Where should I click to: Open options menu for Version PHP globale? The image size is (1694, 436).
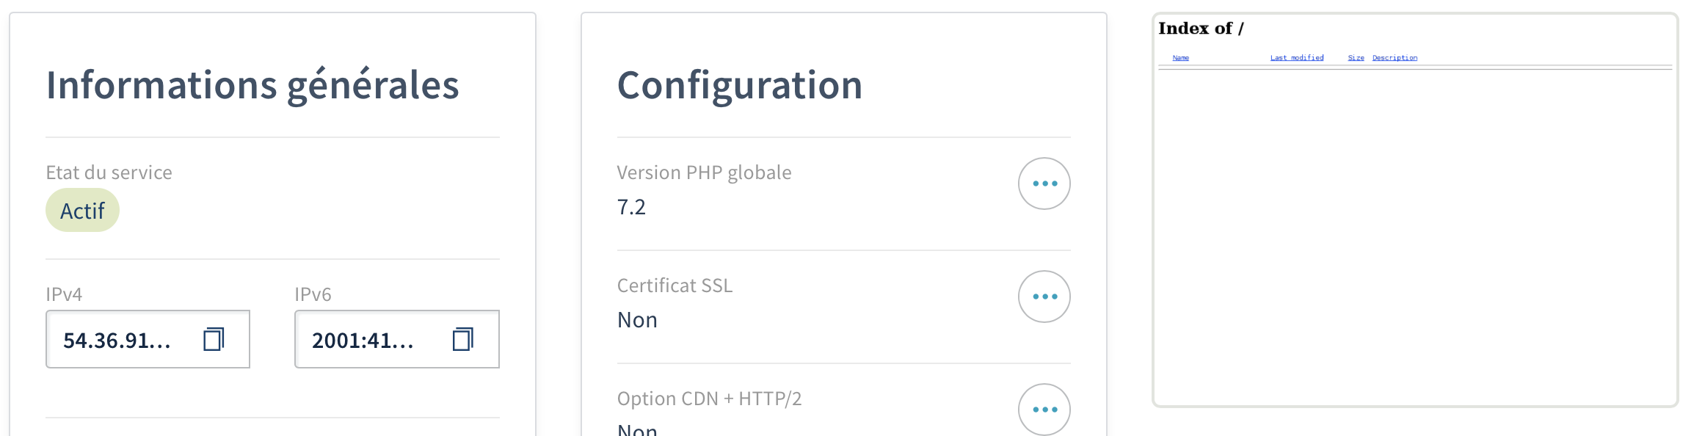tap(1044, 184)
